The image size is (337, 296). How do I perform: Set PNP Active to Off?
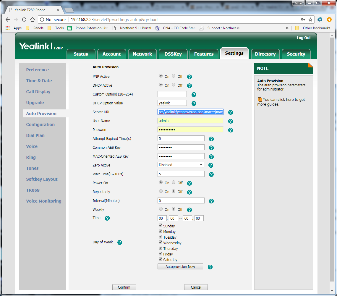pos(174,76)
